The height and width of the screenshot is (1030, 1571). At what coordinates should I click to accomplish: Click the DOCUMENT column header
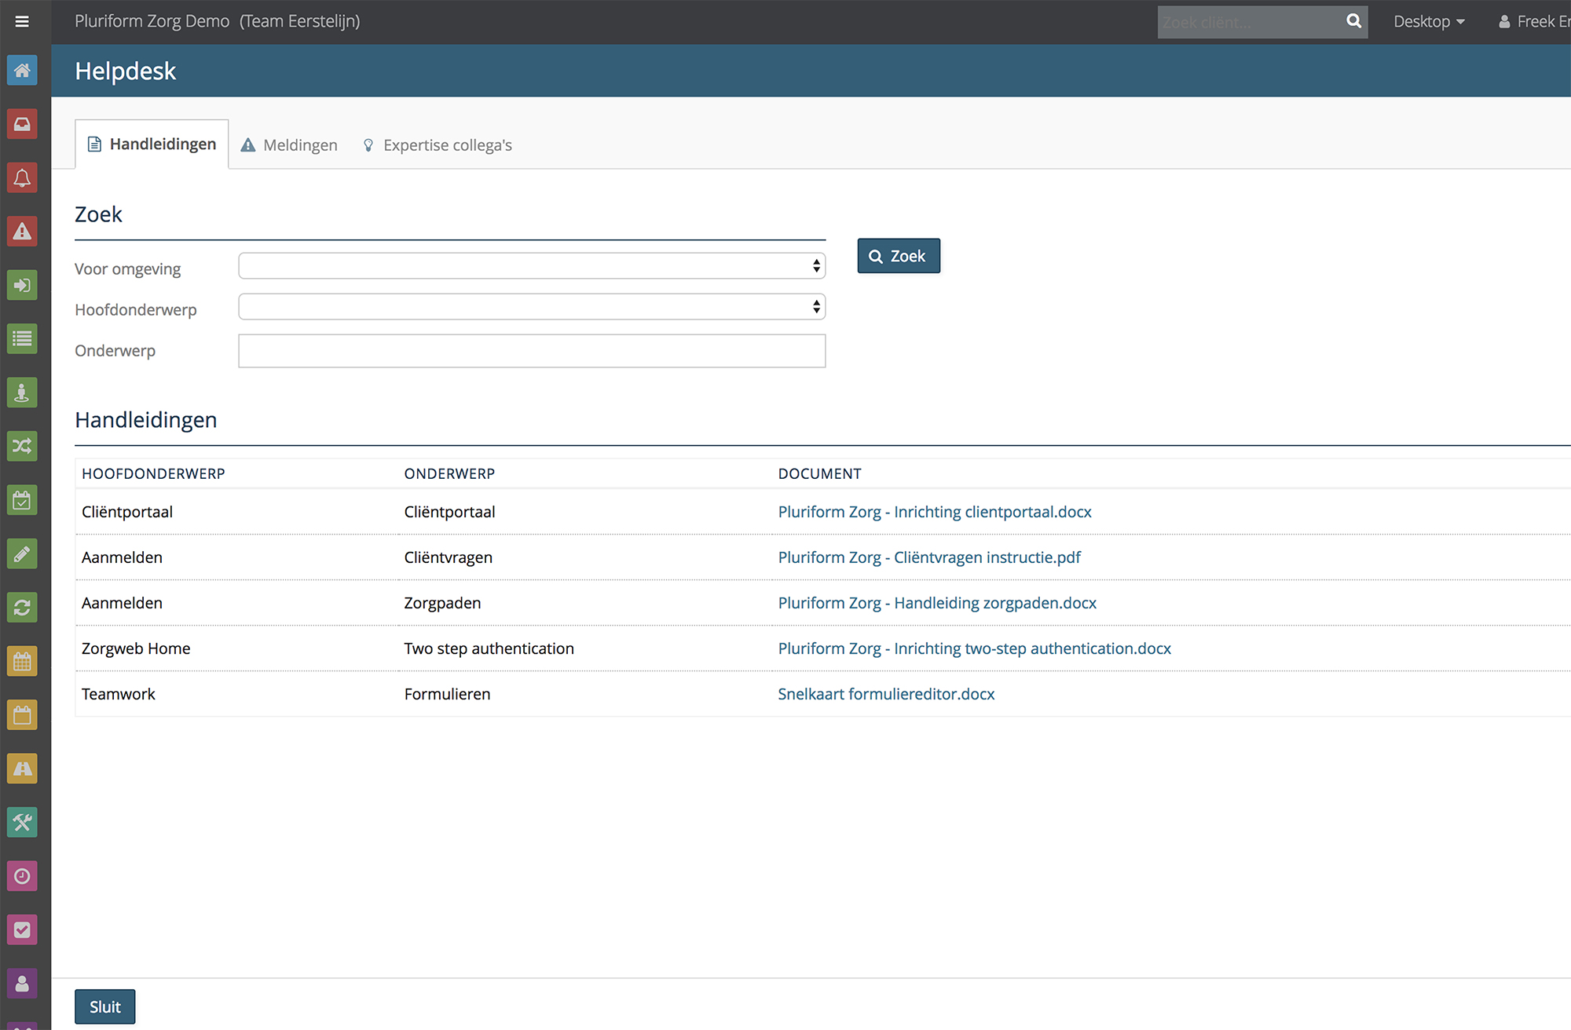[819, 474]
